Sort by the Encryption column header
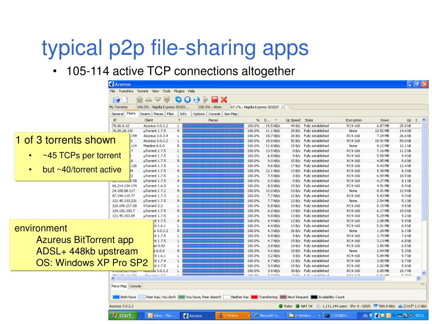432x324 pixels. point(354,120)
